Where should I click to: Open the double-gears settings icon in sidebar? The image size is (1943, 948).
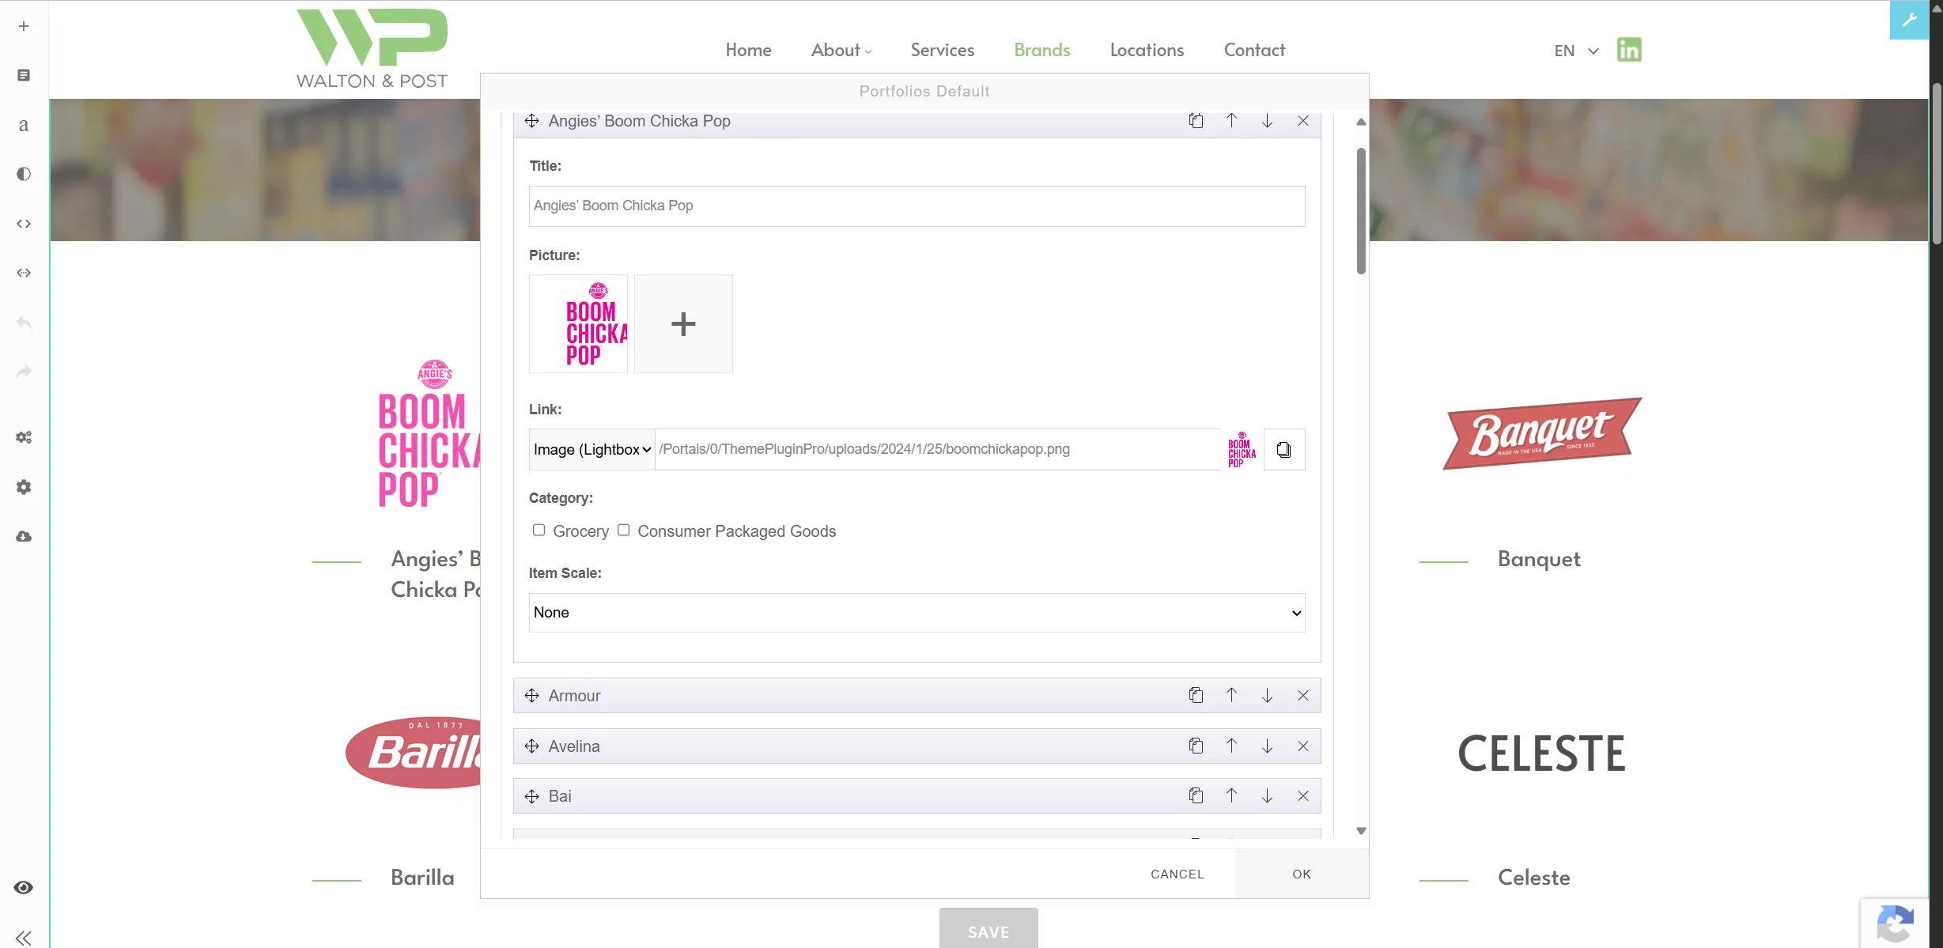tap(24, 437)
